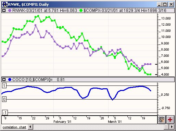Maximize the chart window
The height and width of the screenshot is (131, 176).
165,4
